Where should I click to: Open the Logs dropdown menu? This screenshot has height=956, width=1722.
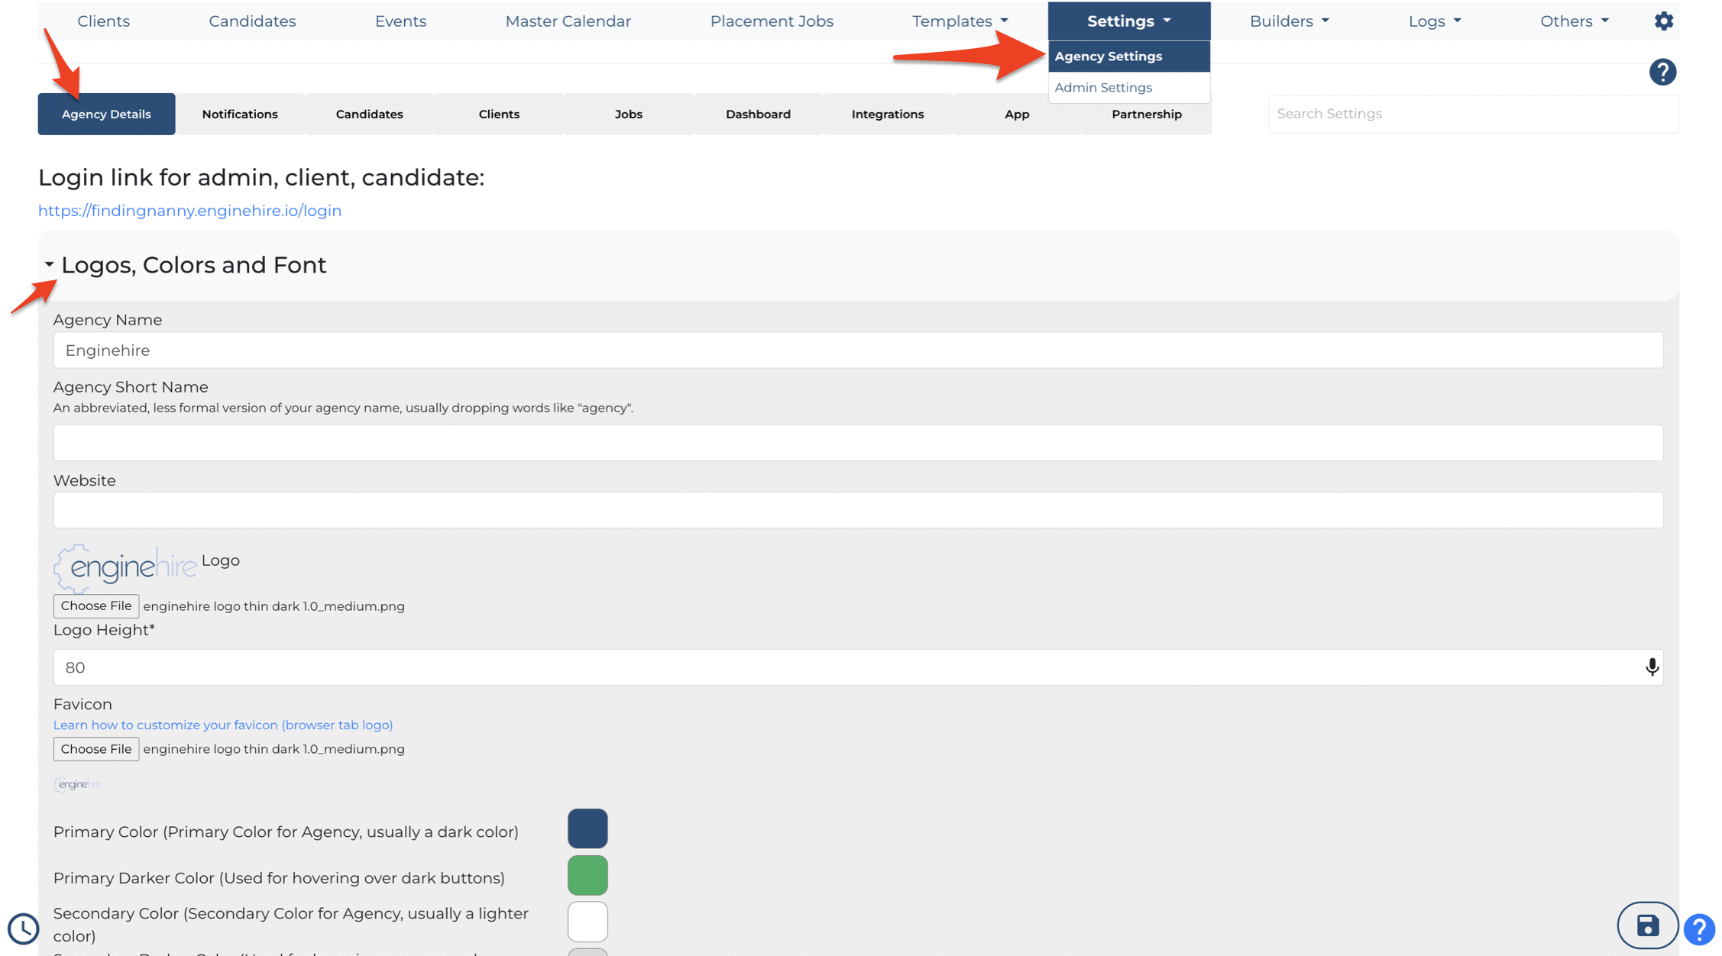[x=1434, y=21]
